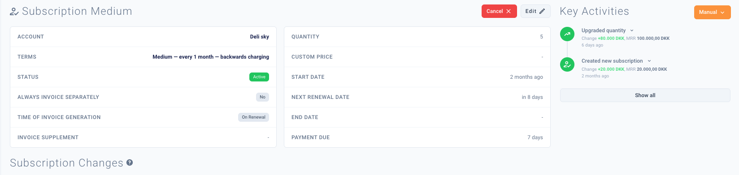Viewport: 739px width, 175px height.
Task: Click the green upgraded quantity arrow icon
Action: click(x=567, y=34)
